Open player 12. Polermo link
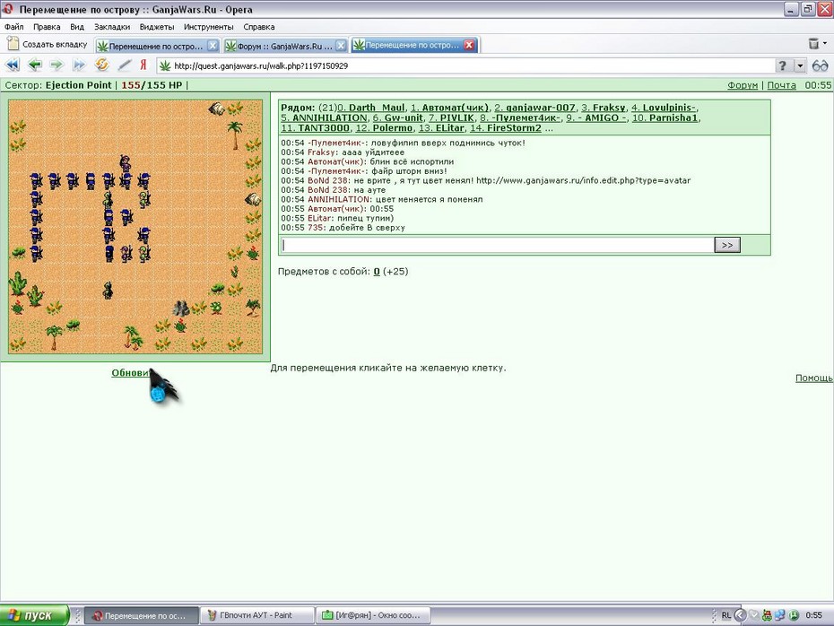Image resolution: width=834 pixels, height=626 pixels. pos(384,127)
